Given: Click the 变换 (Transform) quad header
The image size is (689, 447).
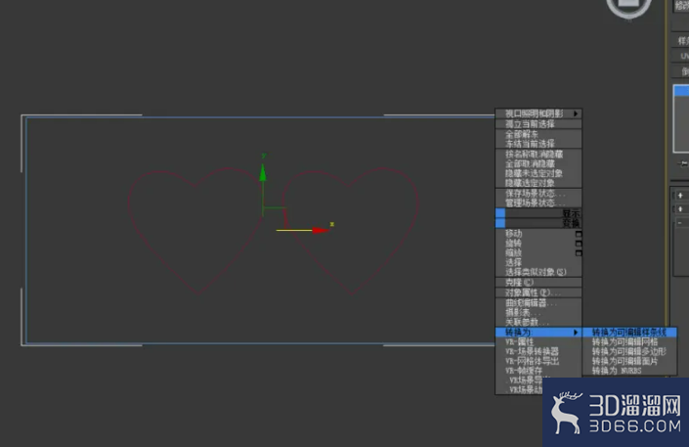Looking at the screenshot, I should [538, 223].
